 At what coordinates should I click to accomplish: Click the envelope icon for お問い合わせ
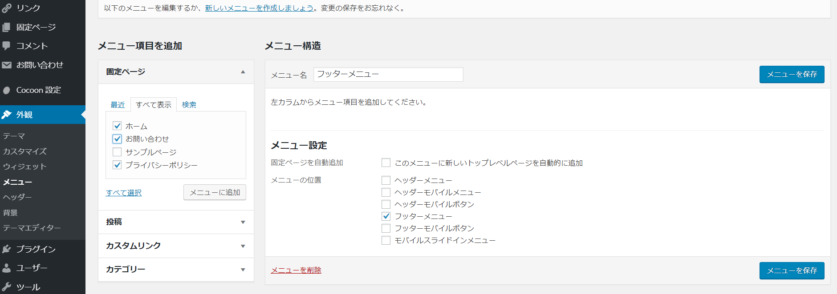point(7,65)
